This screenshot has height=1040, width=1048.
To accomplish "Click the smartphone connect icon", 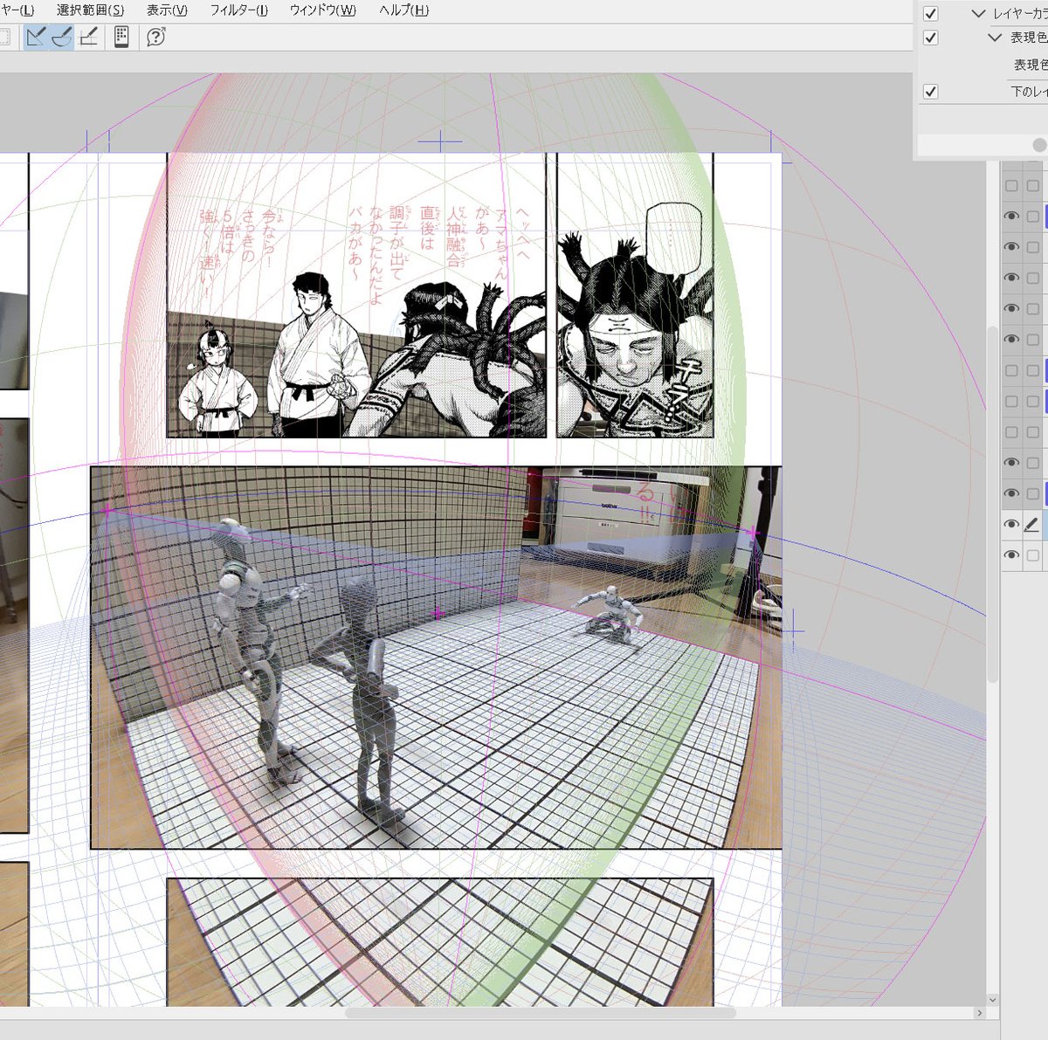I will (x=121, y=37).
